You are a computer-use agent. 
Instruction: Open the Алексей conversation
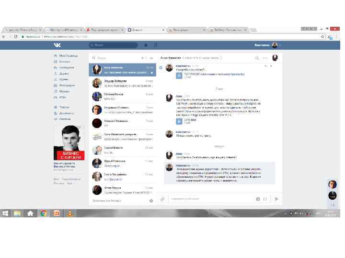pos(122,123)
